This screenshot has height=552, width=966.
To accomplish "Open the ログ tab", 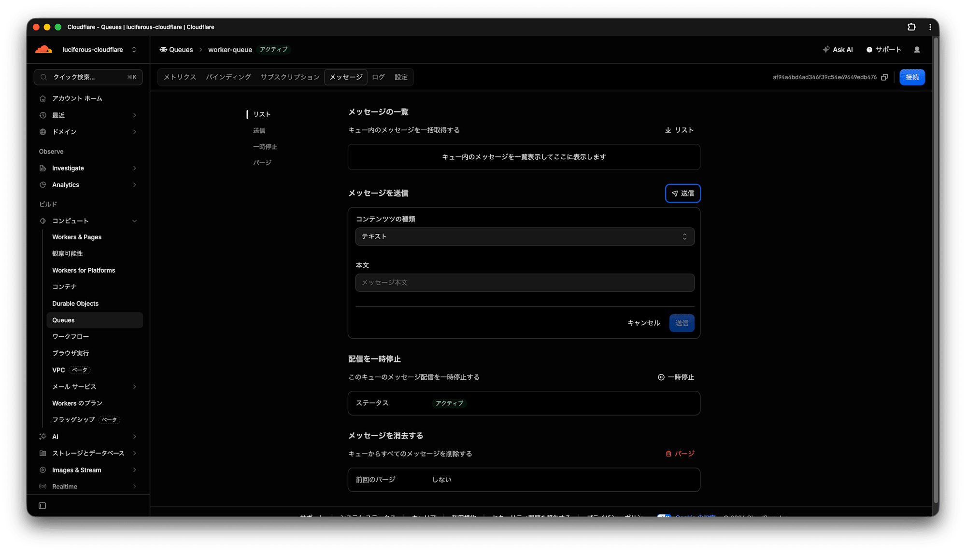I will [379, 77].
